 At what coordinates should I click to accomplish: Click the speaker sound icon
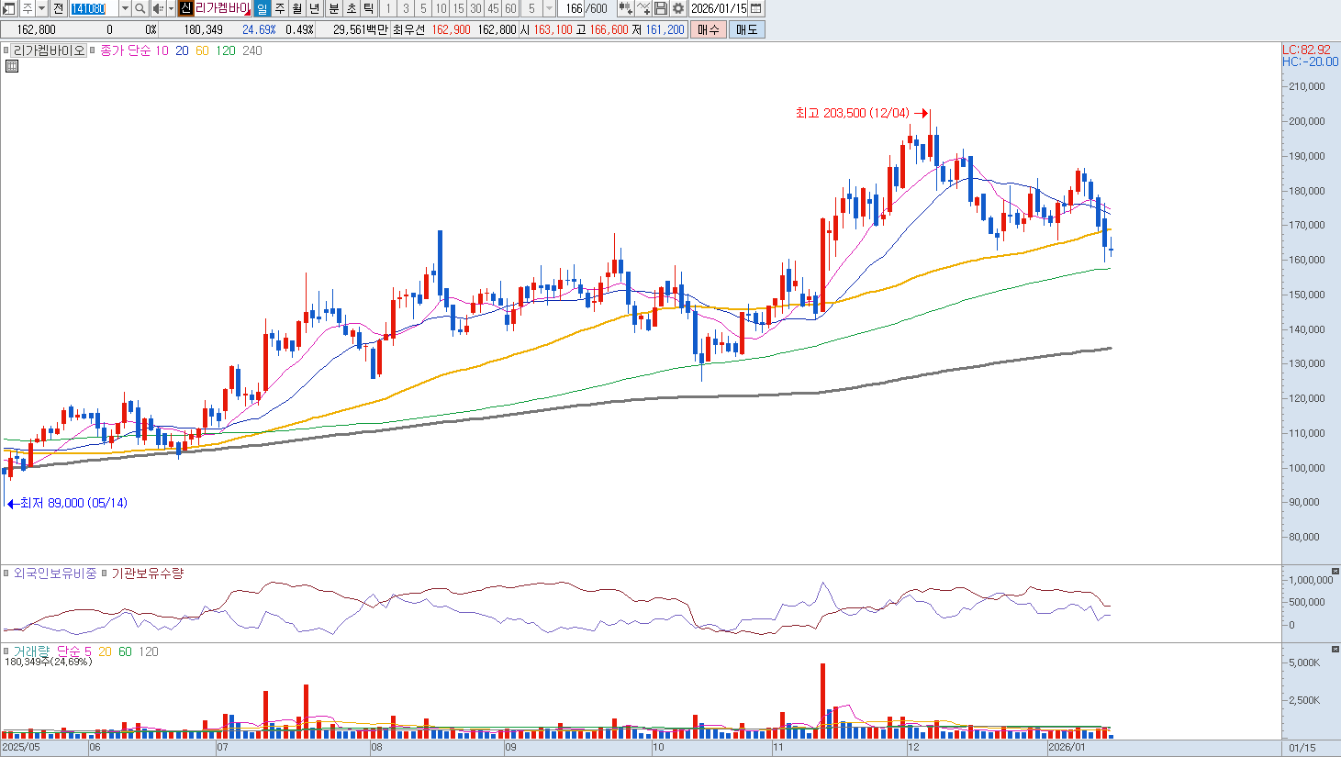pos(157,8)
